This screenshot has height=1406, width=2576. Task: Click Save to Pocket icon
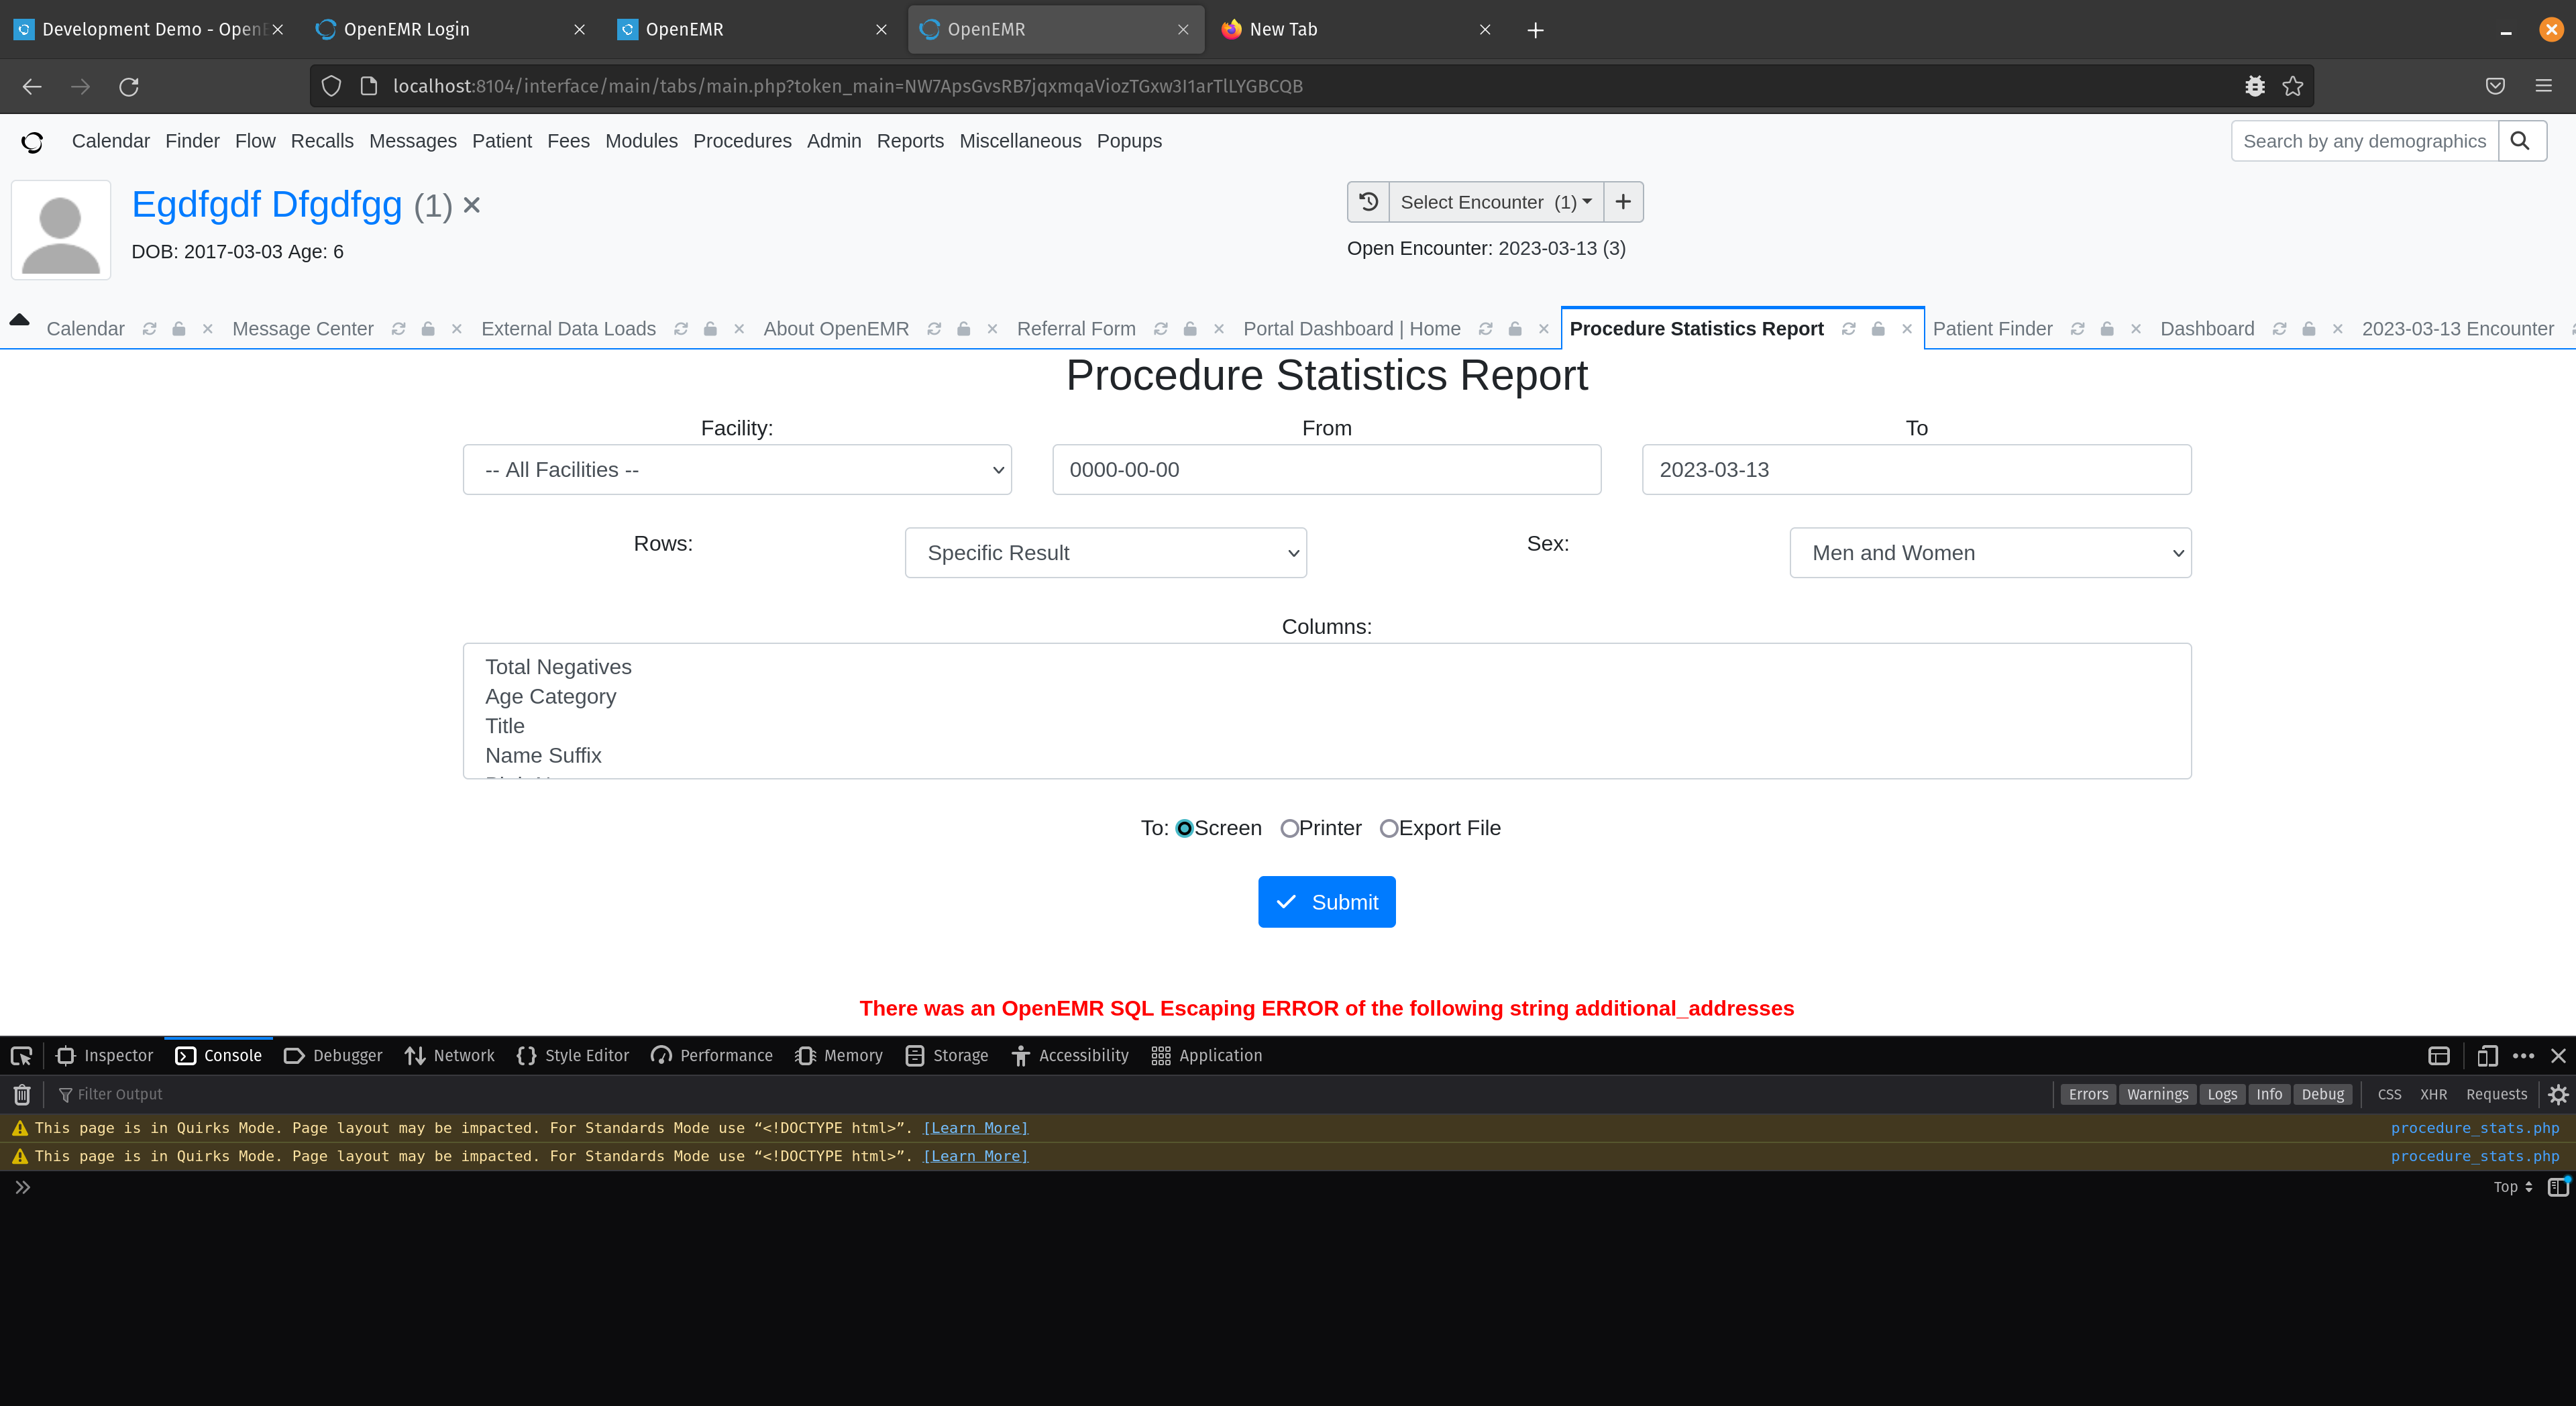coord(2495,87)
